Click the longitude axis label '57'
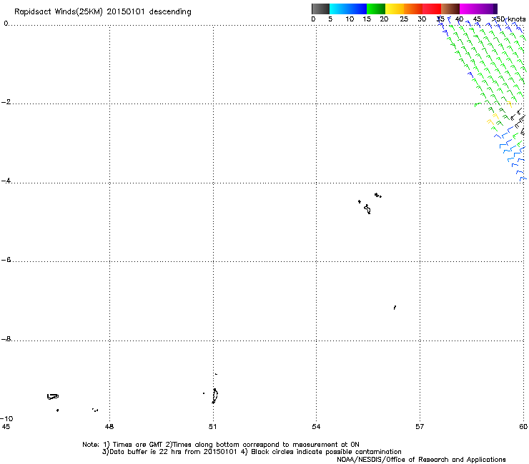Viewport: 529px width, 464px height. (x=420, y=427)
